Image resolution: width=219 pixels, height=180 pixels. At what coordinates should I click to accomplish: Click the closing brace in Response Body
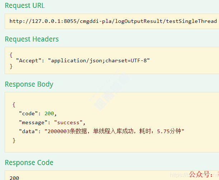click(x=14, y=141)
